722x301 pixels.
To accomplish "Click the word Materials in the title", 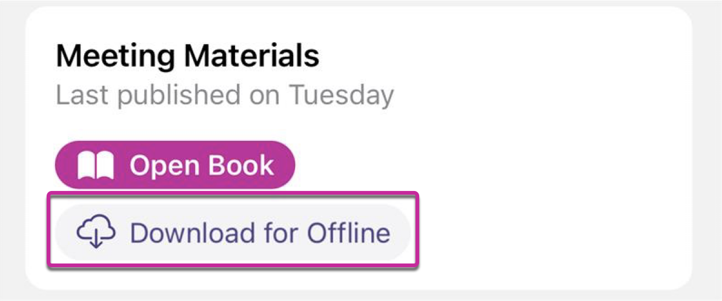I will coord(251,57).
